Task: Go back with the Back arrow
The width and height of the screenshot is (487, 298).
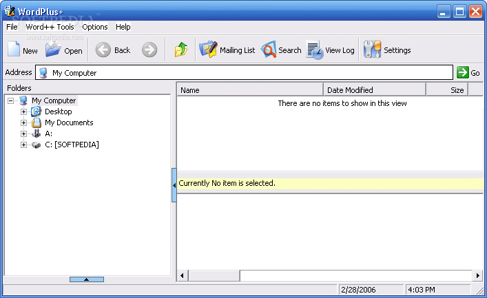Action: [103, 50]
